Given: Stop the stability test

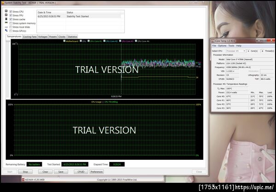Looking at the screenshot, I should coord(25,172).
